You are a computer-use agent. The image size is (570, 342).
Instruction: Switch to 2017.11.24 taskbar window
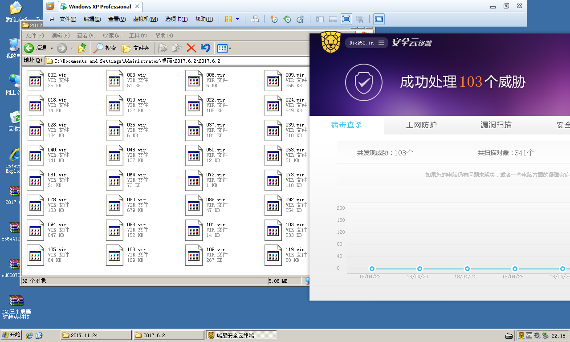pos(96,335)
